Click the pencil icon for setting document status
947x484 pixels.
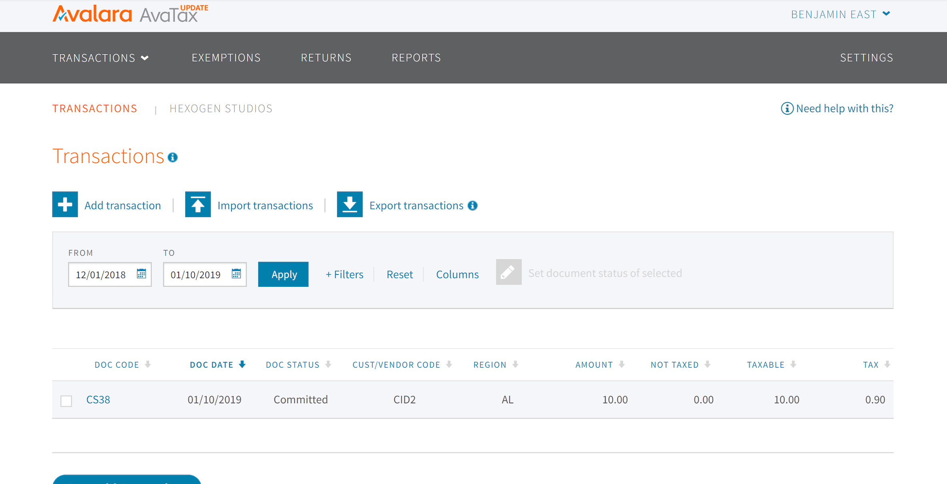pyautogui.click(x=508, y=272)
